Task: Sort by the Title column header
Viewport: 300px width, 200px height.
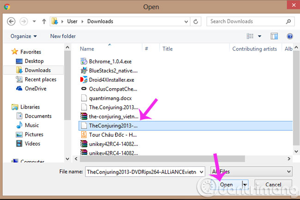Action: (x=168, y=48)
